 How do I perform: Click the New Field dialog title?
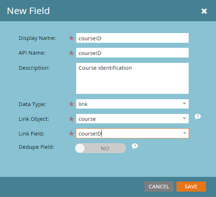28,11
